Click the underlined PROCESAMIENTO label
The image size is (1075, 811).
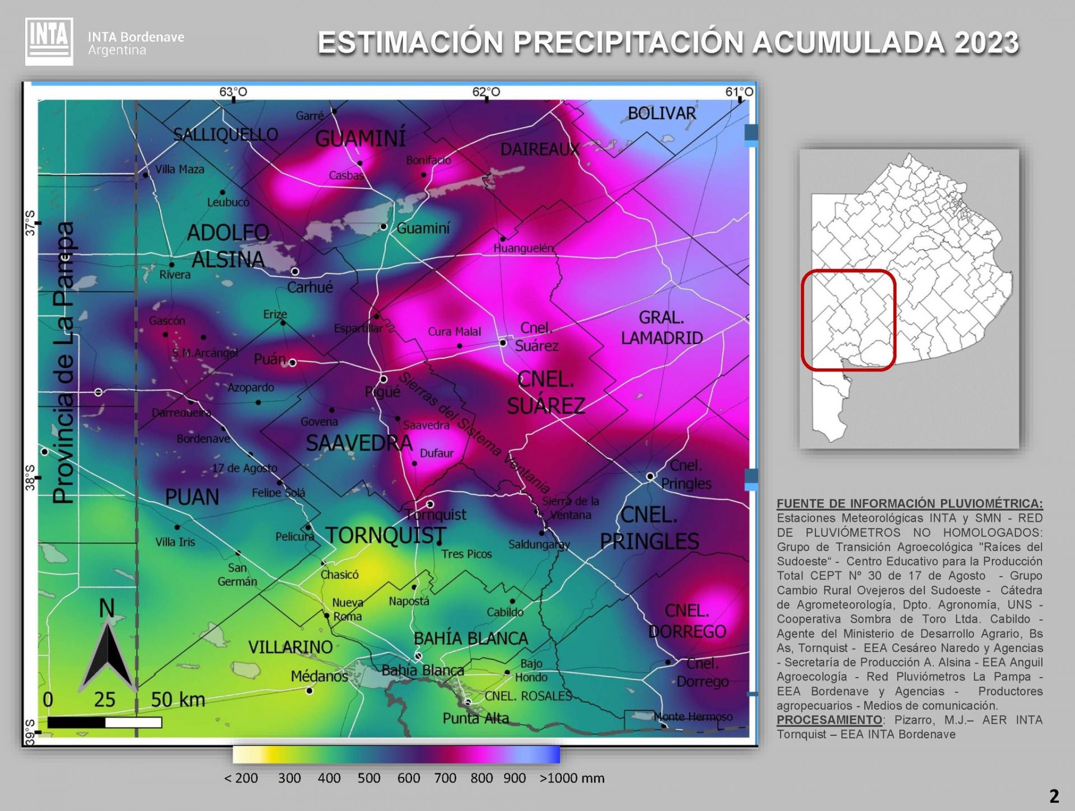[829, 720]
